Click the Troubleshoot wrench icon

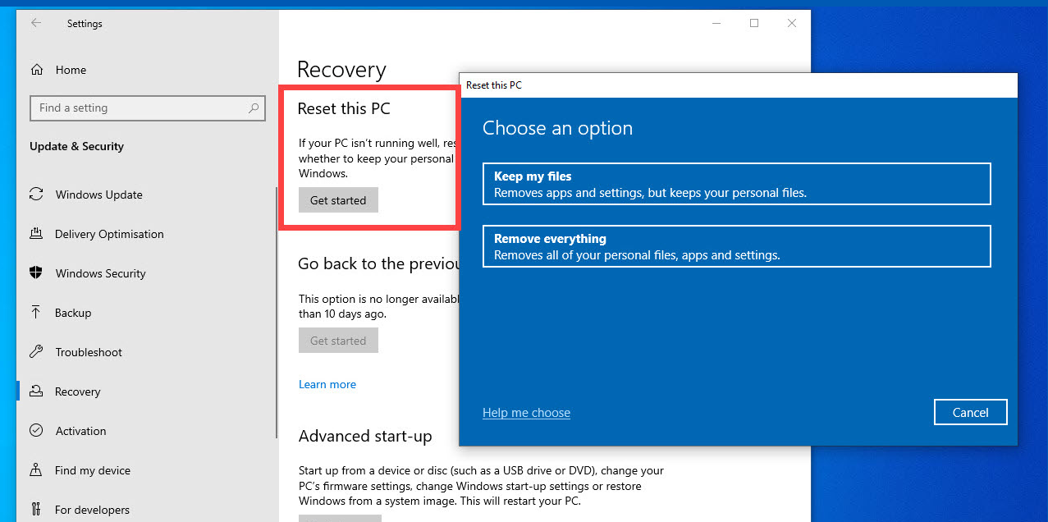[36, 352]
